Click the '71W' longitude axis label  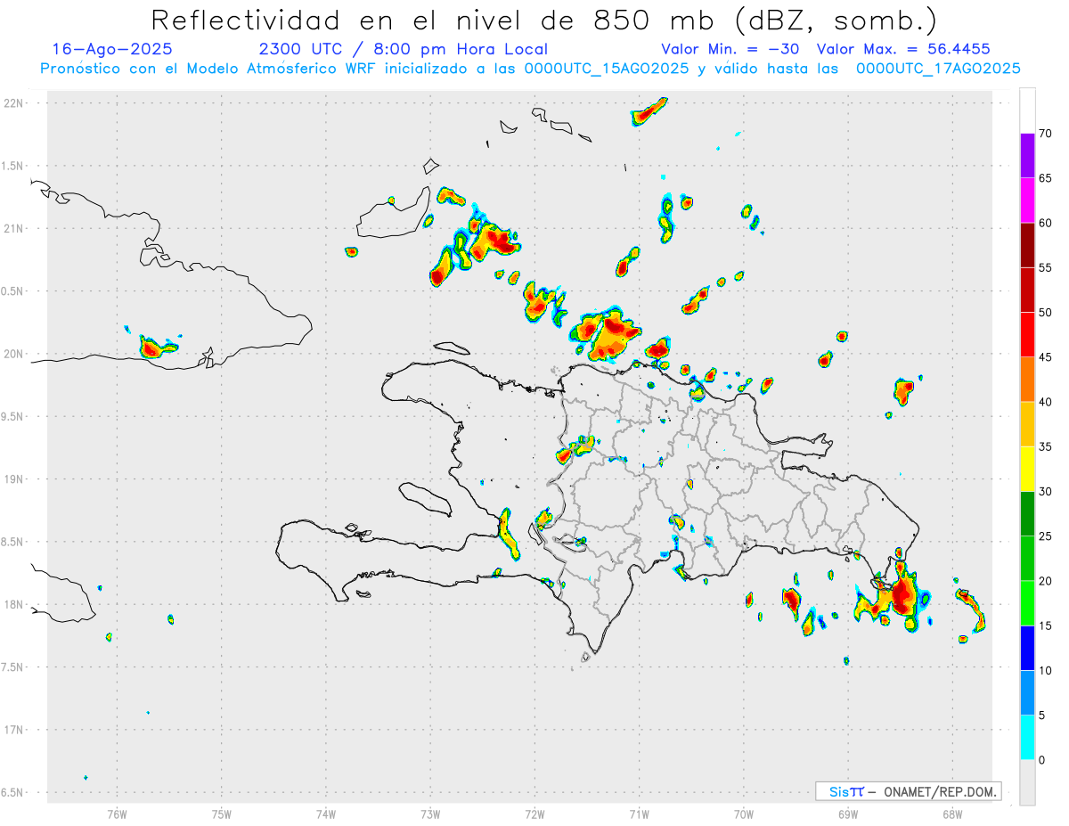click(x=639, y=814)
